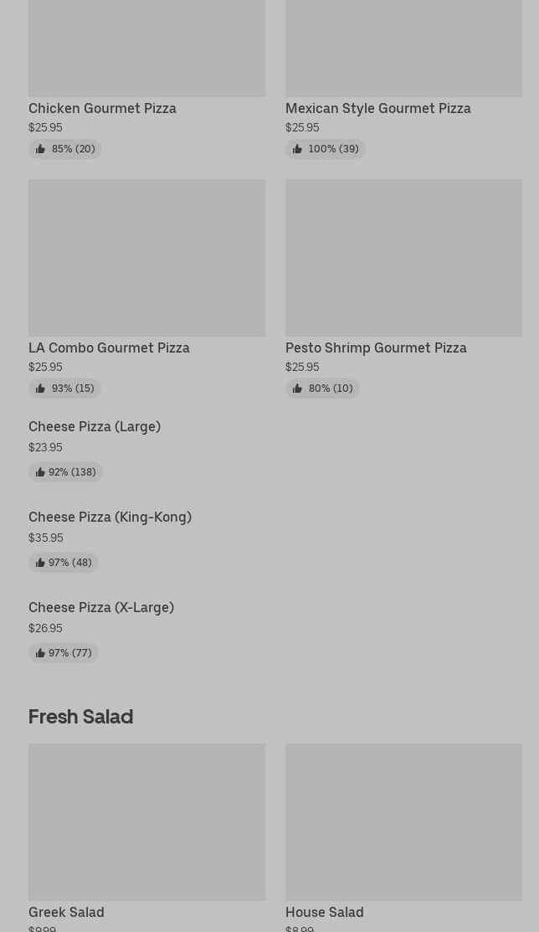Click the $23.95 price of Cheese Pizza (Large)
539x932 pixels.
45,447
